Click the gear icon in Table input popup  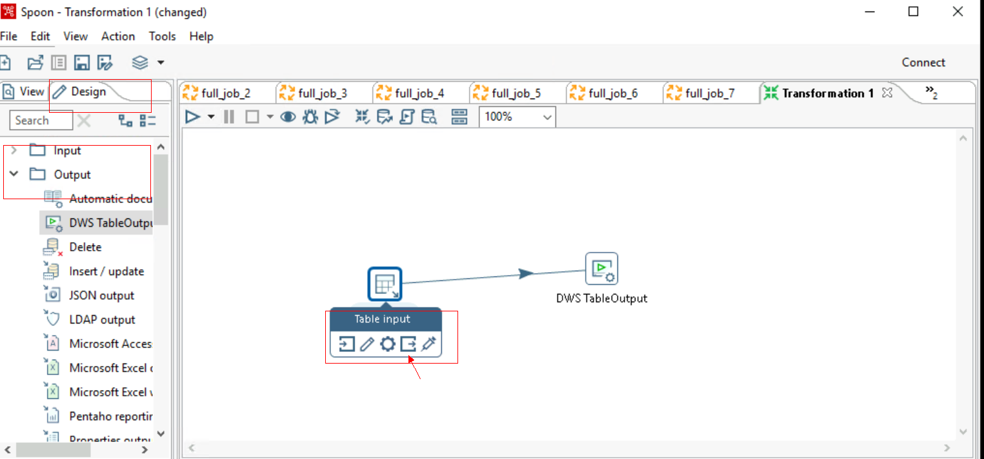coord(387,344)
